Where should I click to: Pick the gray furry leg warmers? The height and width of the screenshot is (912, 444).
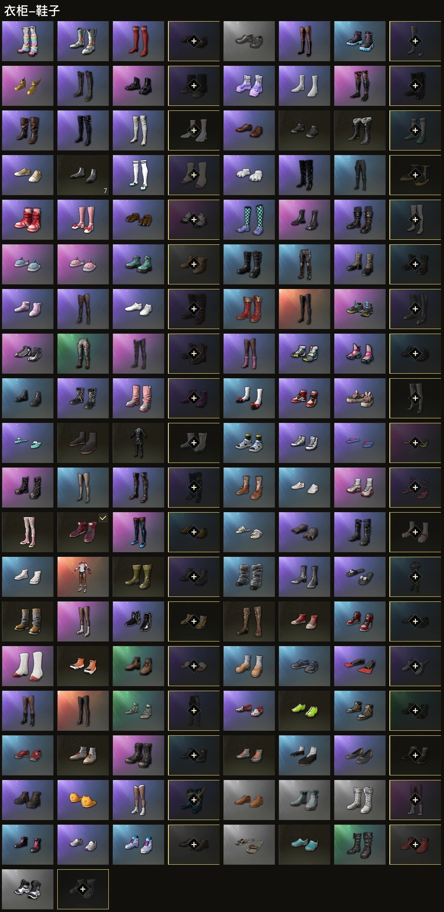(x=249, y=577)
